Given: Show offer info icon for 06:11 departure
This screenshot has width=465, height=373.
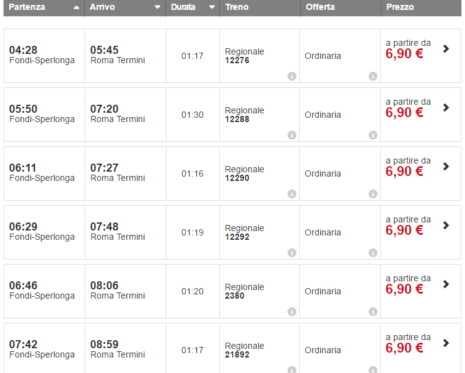Looking at the screenshot, I should (373, 194).
